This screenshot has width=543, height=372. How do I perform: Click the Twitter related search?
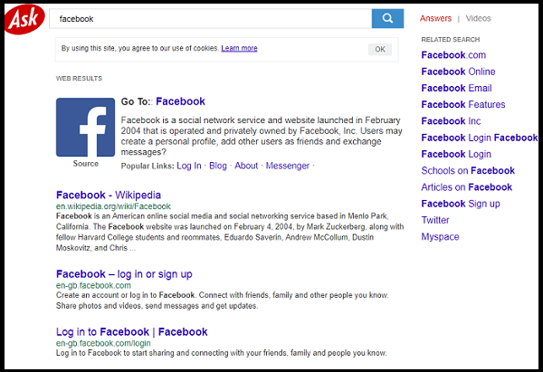tap(435, 220)
